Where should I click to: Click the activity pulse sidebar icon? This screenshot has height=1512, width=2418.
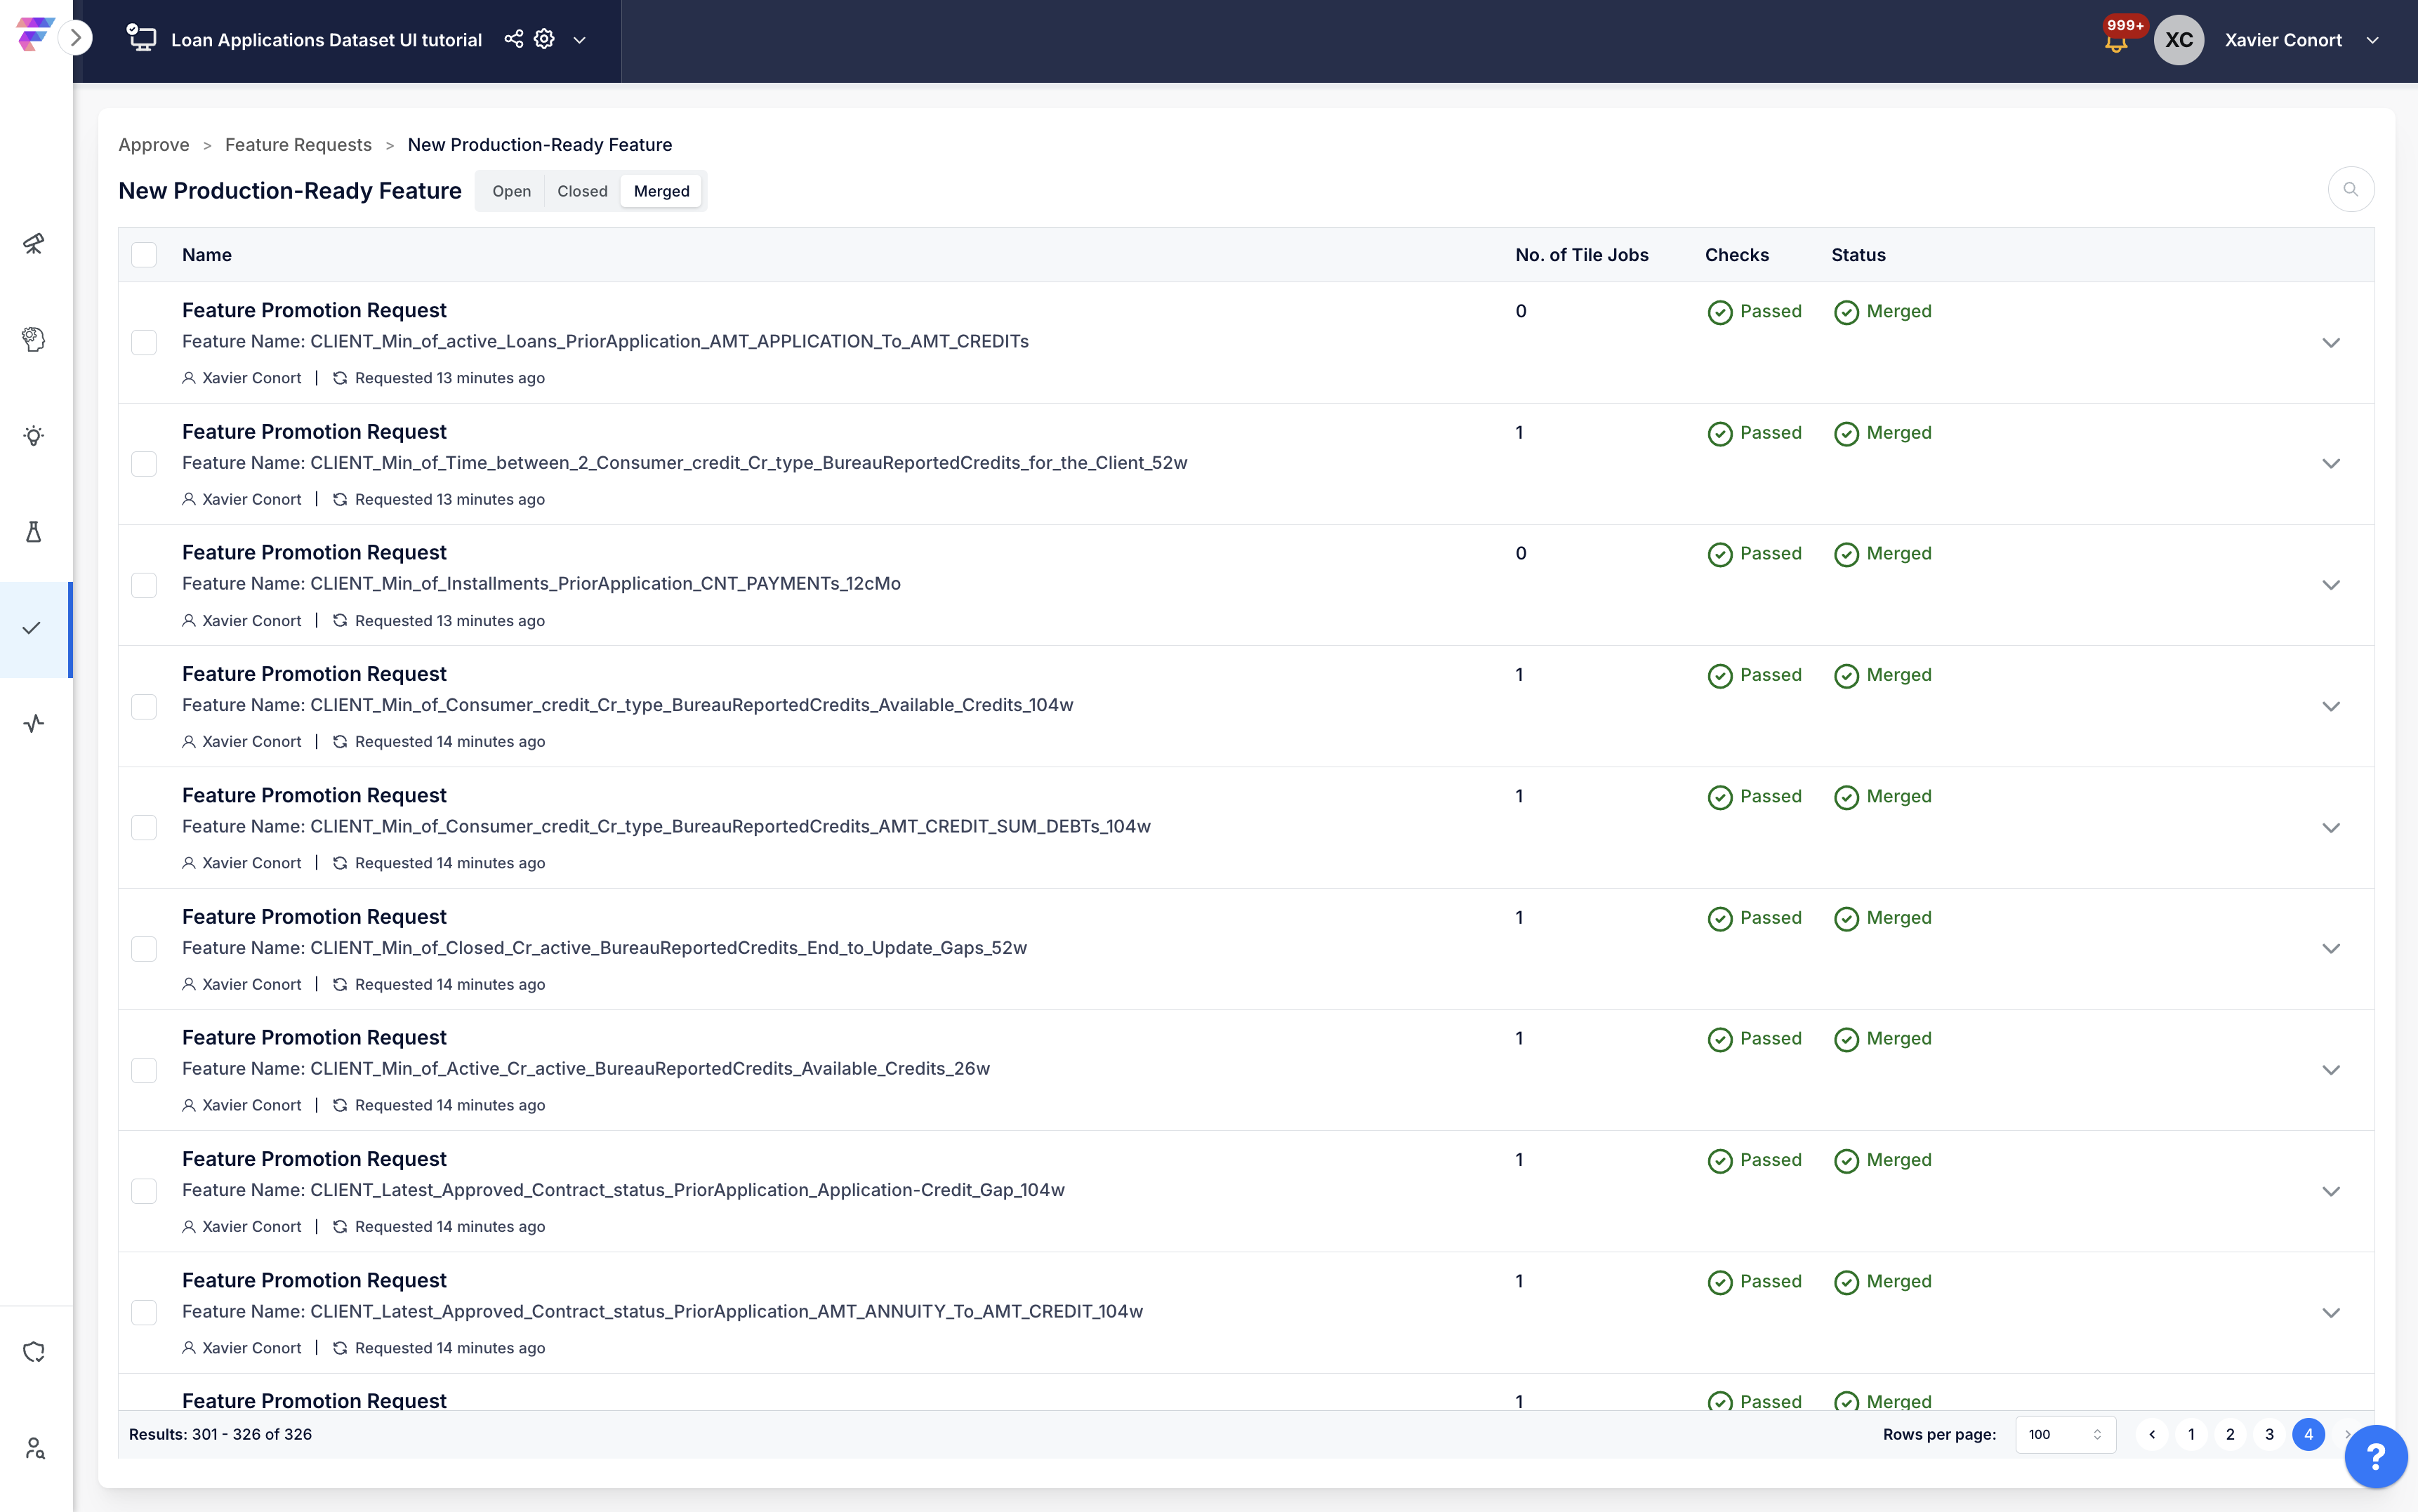coord(34,723)
